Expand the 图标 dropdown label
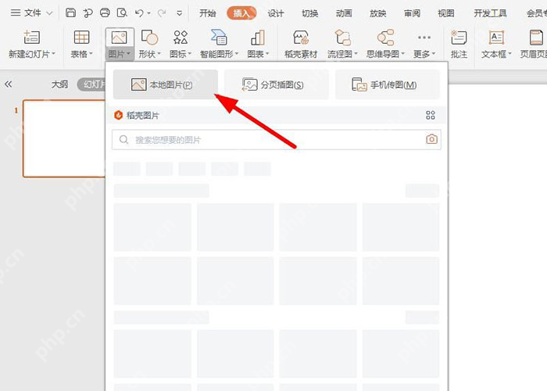Image resolution: width=547 pixels, height=391 pixels. pos(181,54)
